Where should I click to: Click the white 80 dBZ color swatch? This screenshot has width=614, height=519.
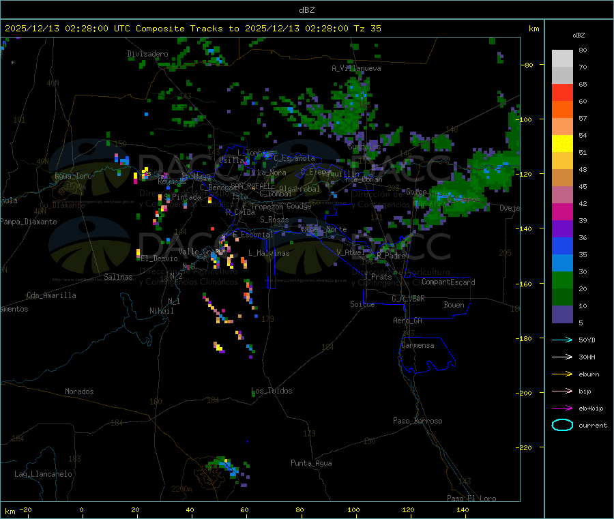click(562, 59)
